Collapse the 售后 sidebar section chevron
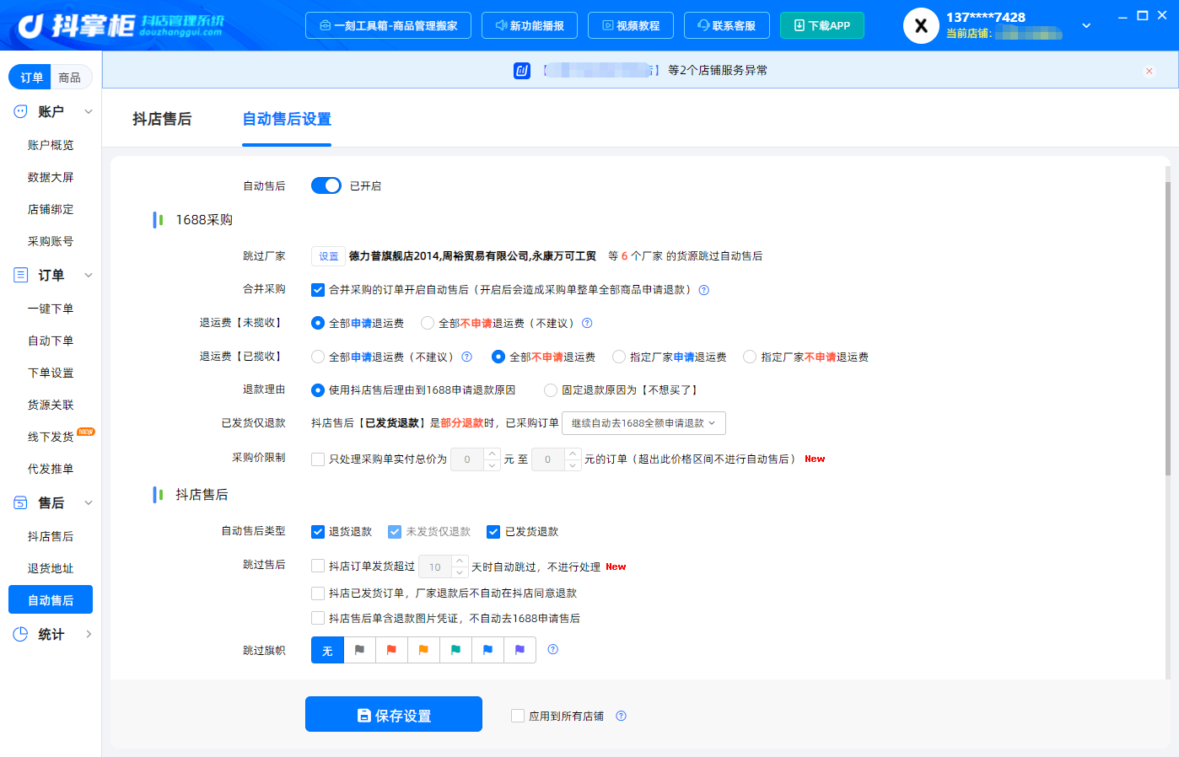Viewport: 1179px width, 757px height. pos(88,502)
